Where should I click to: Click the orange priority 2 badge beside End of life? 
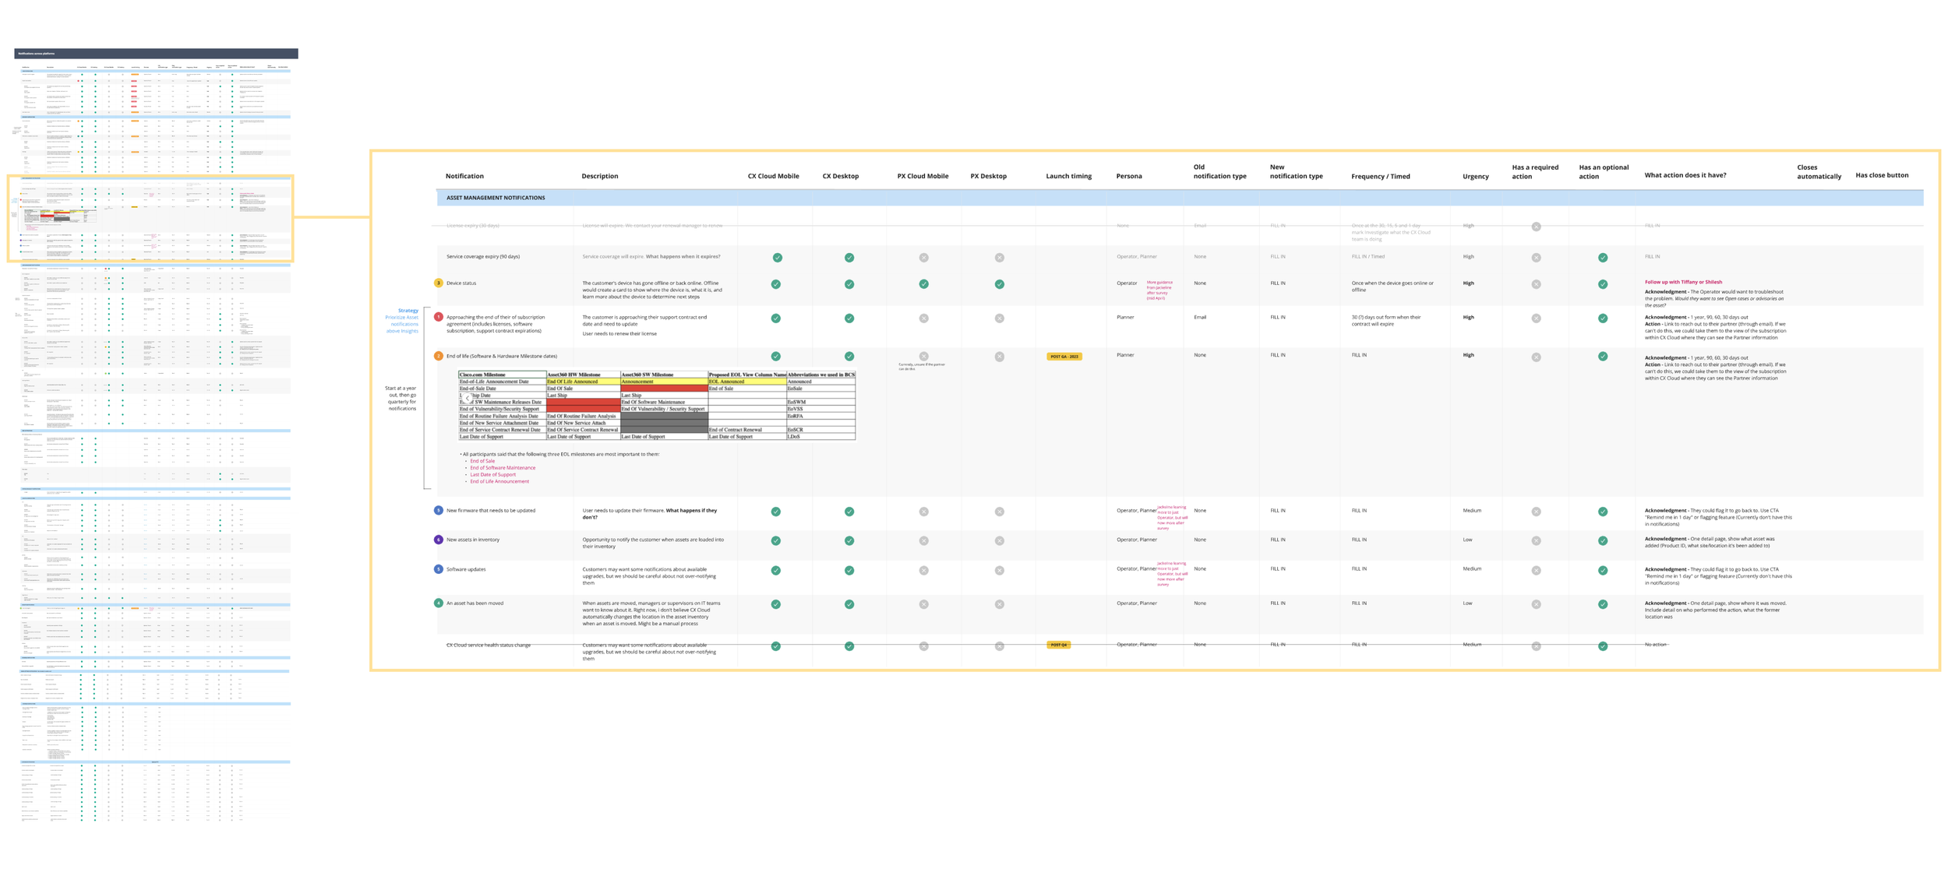pos(438,356)
